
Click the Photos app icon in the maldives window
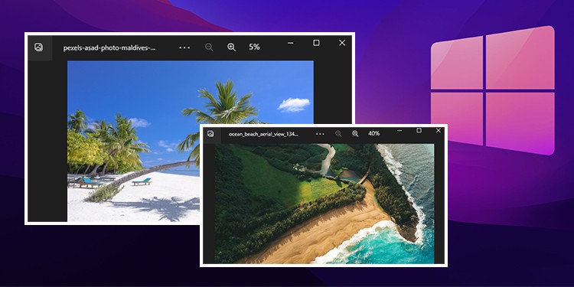(38, 47)
